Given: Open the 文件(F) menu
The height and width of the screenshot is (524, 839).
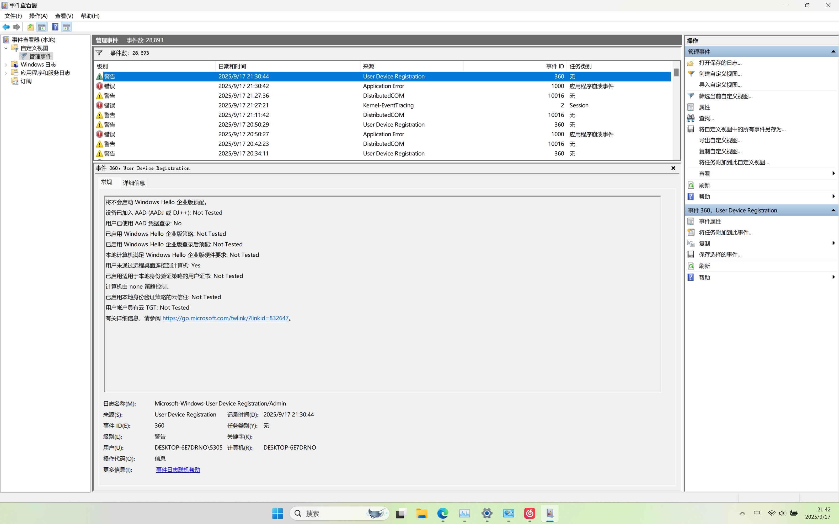Looking at the screenshot, I should click(x=13, y=16).
